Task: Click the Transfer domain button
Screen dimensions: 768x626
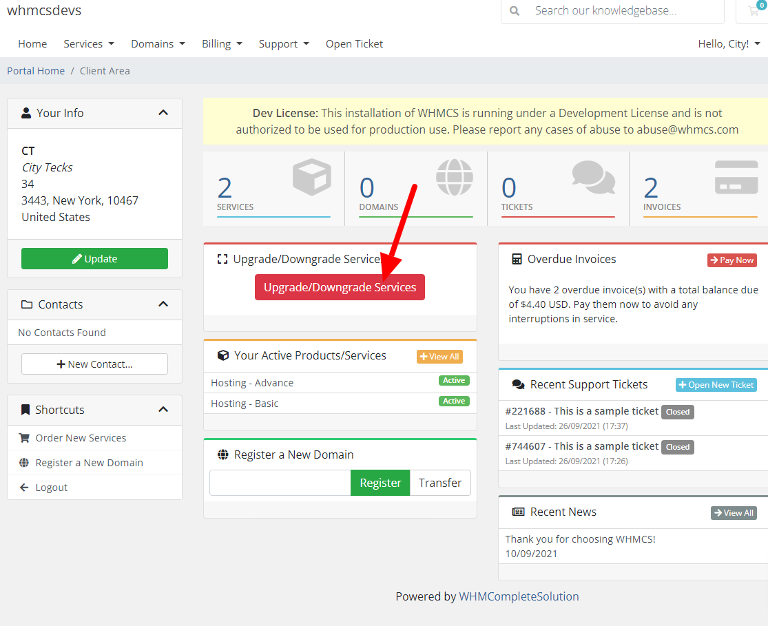Action: [x=440, y=483]
